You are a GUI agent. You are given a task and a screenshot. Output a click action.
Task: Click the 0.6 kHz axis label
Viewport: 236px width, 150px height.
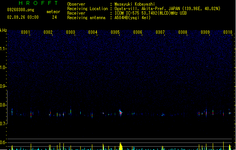[x=3, y=142]
